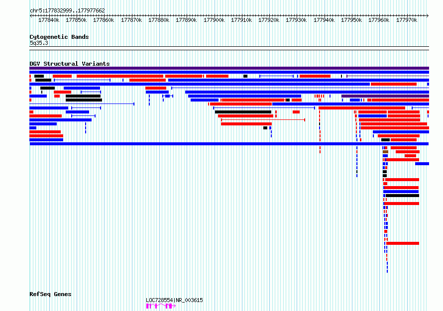Click the 177930k ruler tick label
This screenshot has width=443, height=311.
(x=296, y=20)
